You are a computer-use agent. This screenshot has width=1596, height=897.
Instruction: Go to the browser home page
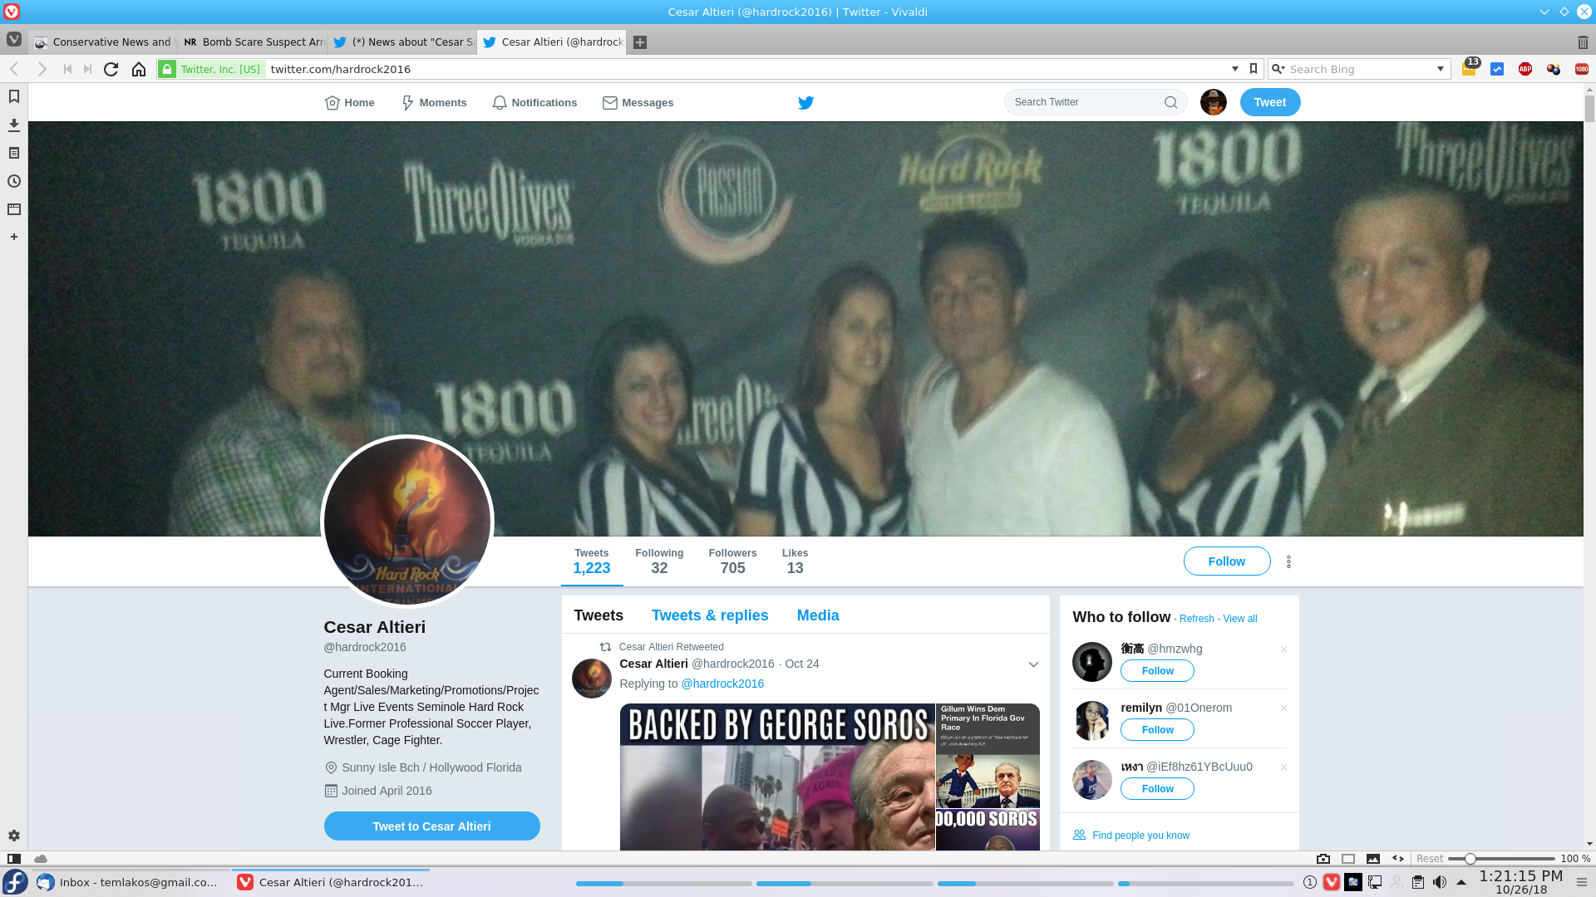tap(139, 70)
